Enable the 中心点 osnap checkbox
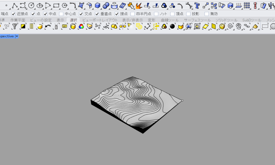 61,14
